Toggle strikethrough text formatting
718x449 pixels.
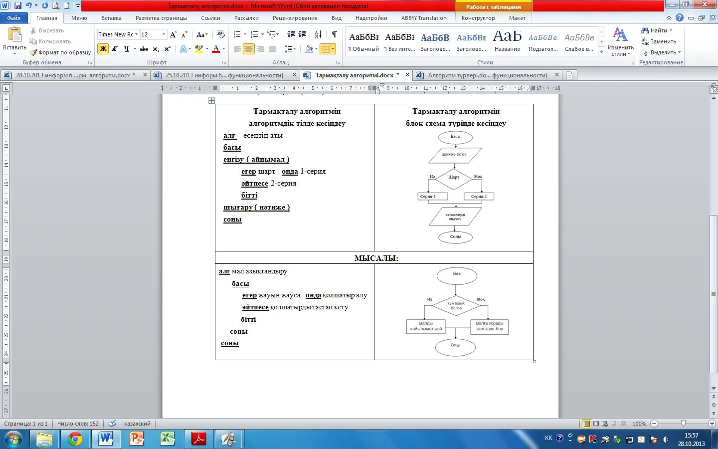point(144,49)
